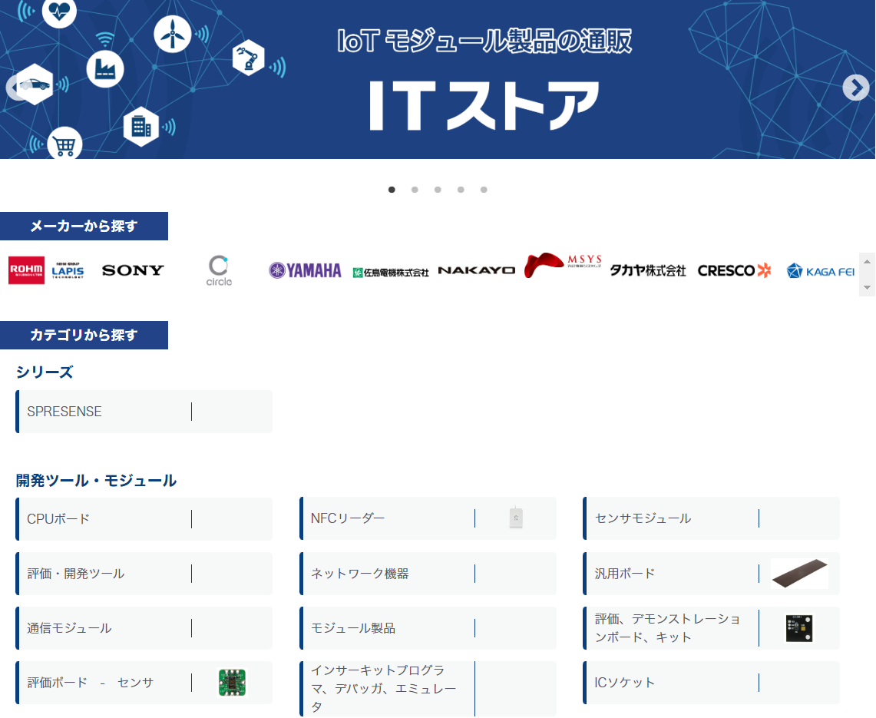Open the CRESCO manufacturer logo
This screenshot has width=876, height=718.
(735, 270)
